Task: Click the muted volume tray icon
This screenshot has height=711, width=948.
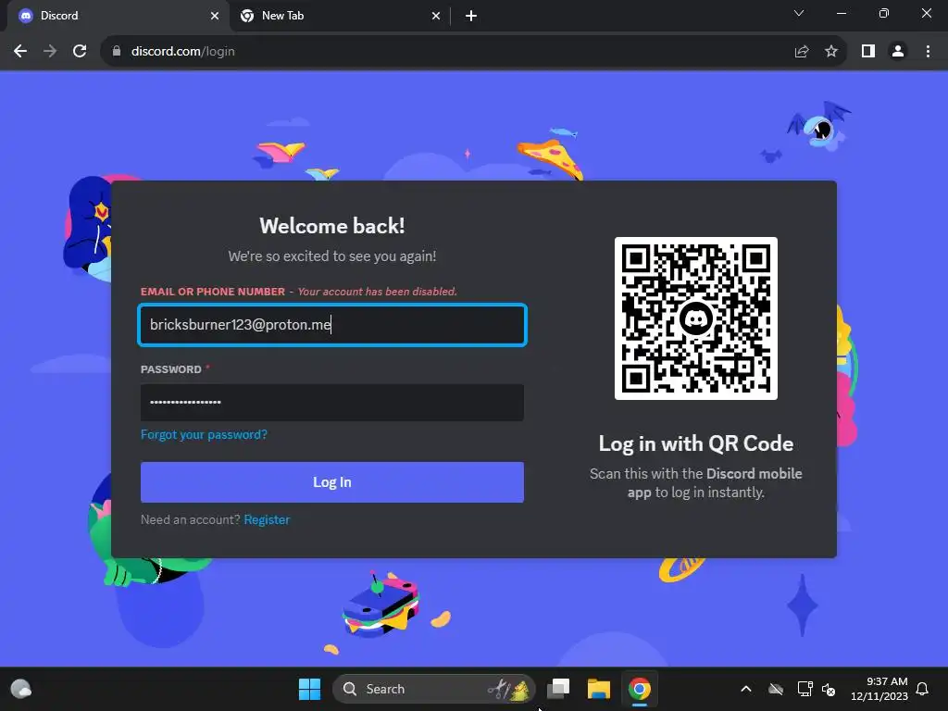Action: point(829,689)
